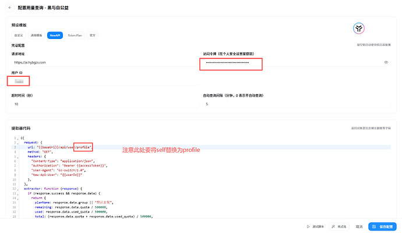Select the 自定义 template

(19, 36)
